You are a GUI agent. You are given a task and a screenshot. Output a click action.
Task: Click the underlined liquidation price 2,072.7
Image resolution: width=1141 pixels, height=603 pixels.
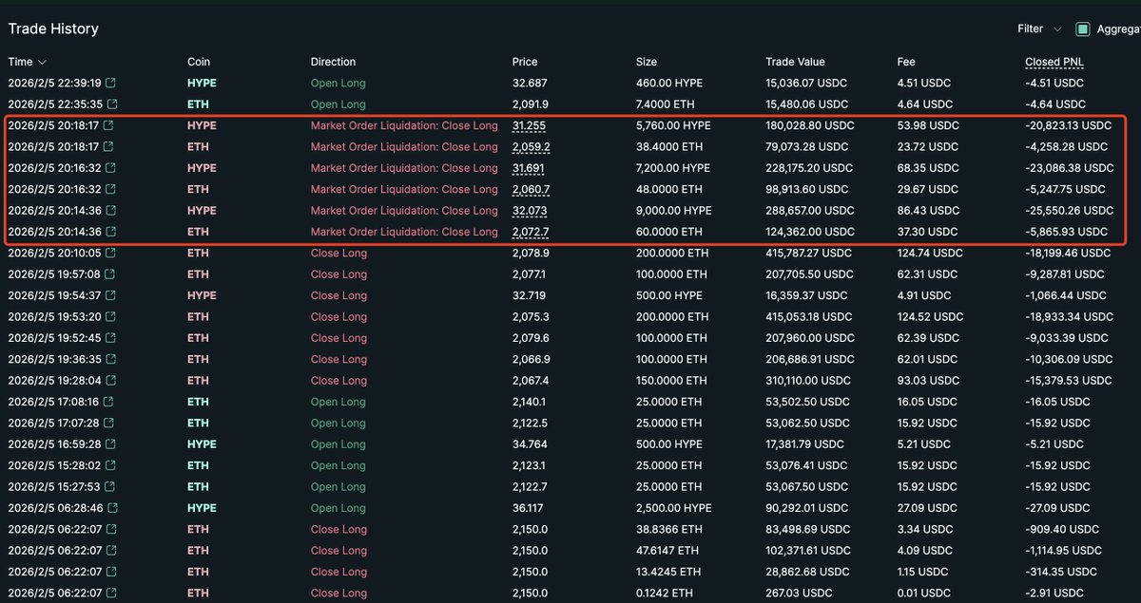[x=531, y=232]
